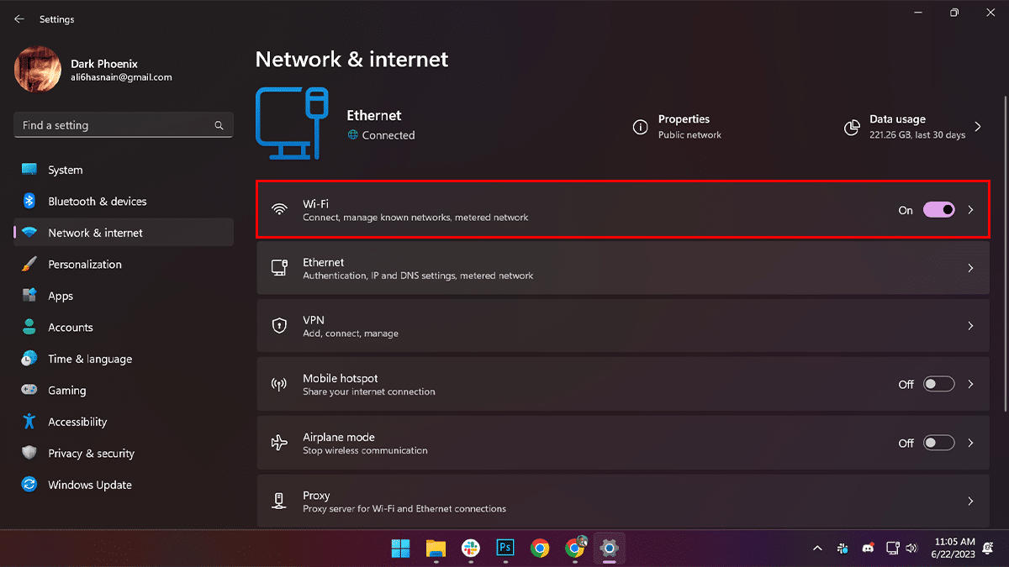
Task: Open the Dark Phoenix account profile
Action: (x=92, y=70)
